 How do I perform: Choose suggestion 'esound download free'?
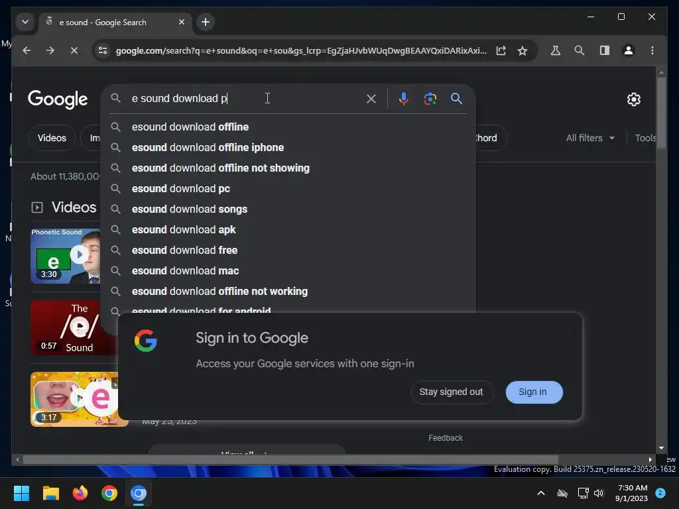[x=288, y=250]
